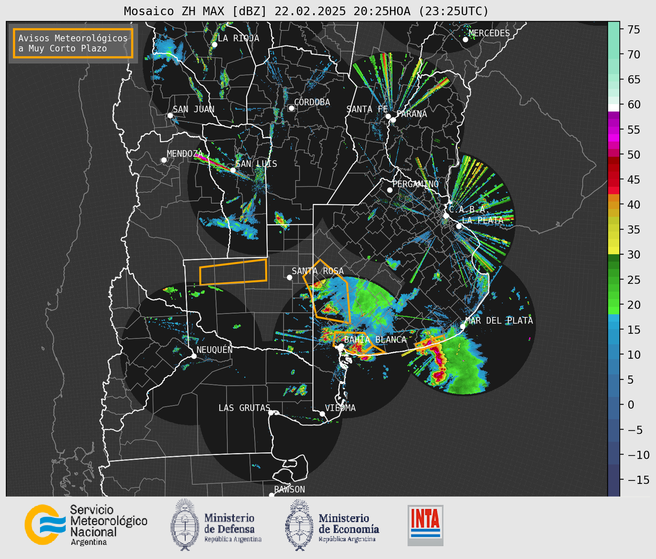Click the orange 40 dBZ color band
The height and width of the screenshot is (559, 656).
point(614,205)
